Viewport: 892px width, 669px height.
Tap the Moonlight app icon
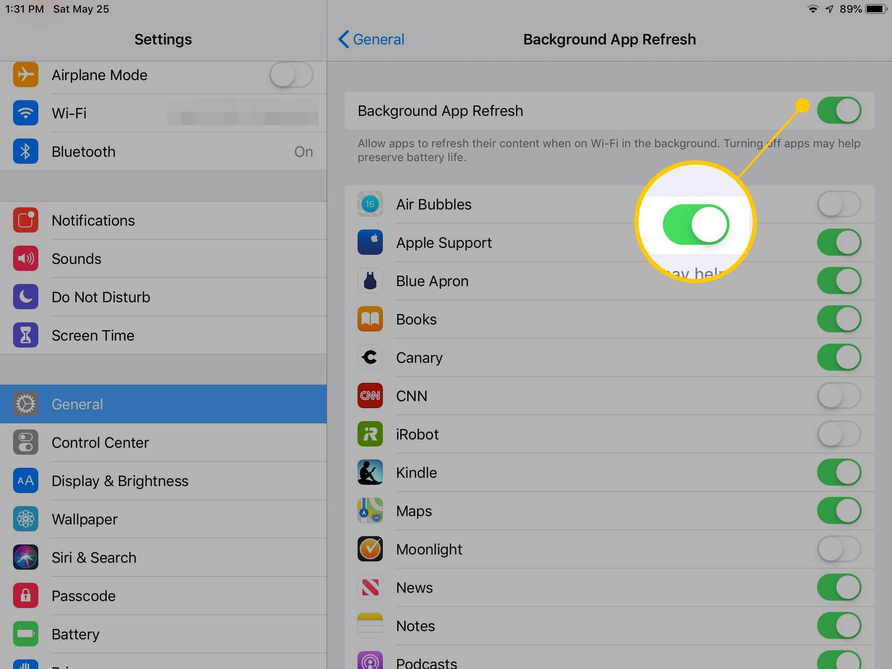[370, 548]
